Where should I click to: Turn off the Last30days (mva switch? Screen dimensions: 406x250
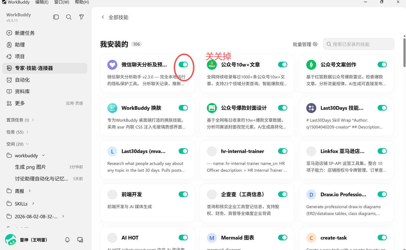183,151
